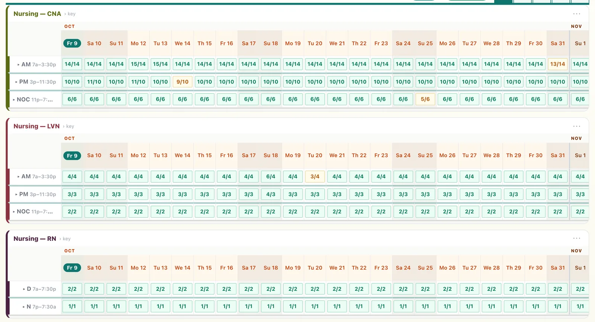
Task: Expand the key for Nursing — LVN
Action: [x=68, y=126]
